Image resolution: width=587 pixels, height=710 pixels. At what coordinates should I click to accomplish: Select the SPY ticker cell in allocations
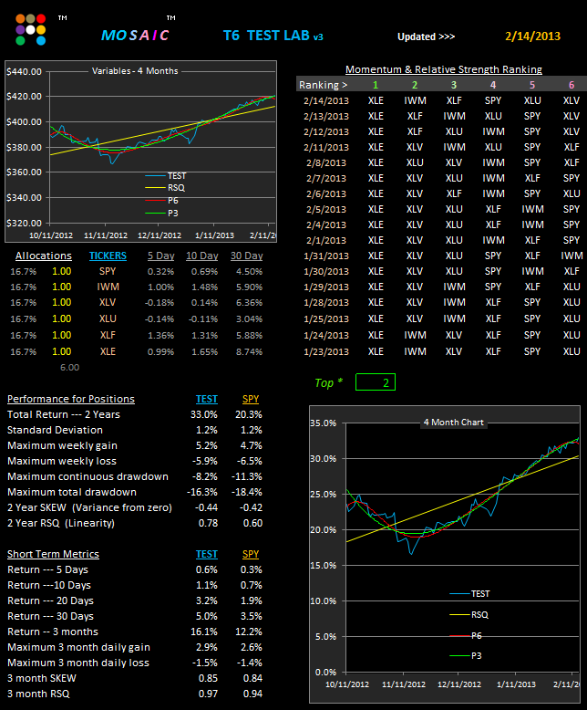click(x=108, y=271)
